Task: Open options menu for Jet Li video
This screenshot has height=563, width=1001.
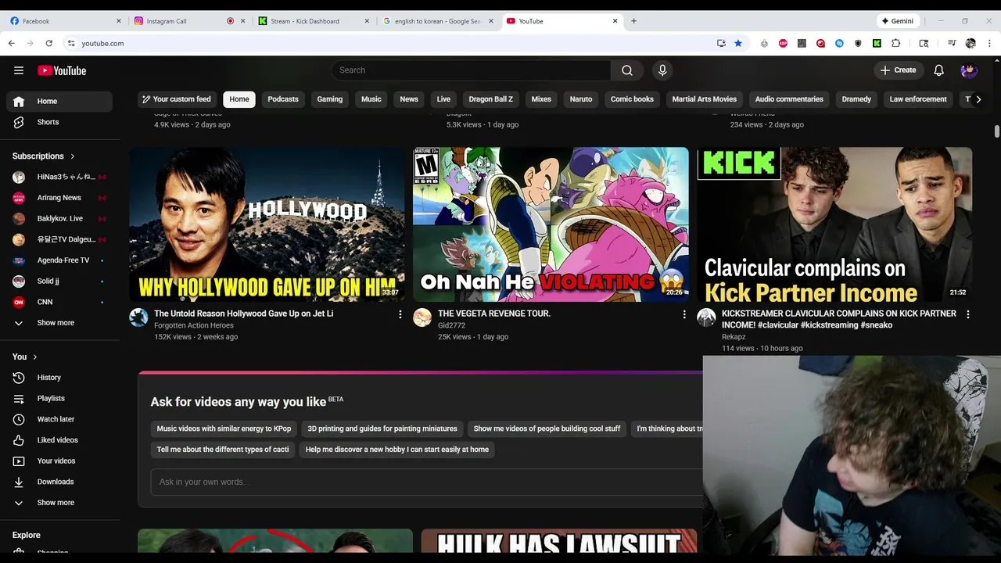Action: click(400, 314)
